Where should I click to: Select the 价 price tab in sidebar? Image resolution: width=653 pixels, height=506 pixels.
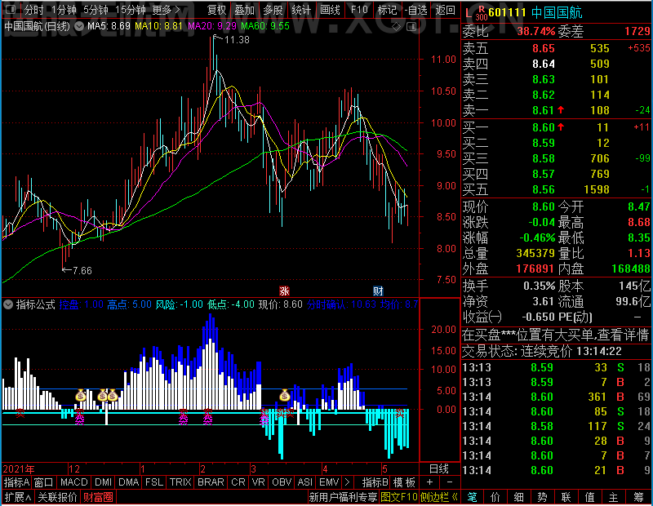click(x=495, y=497)
